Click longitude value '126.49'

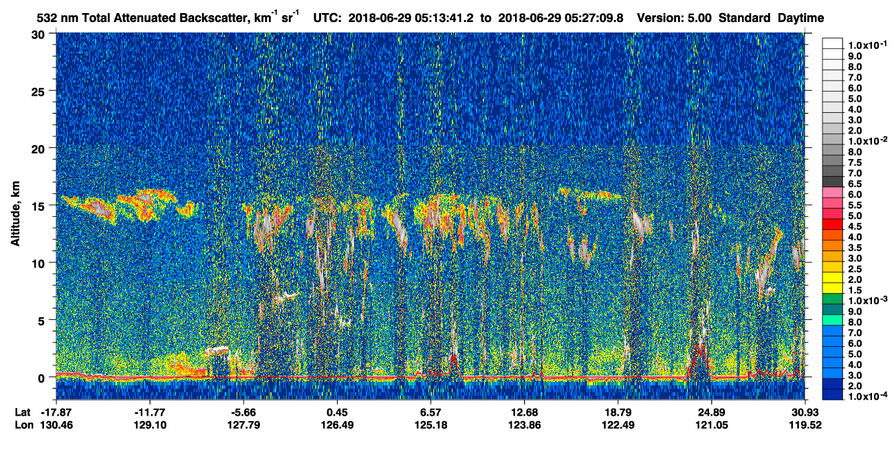click(x=337, y=425)
